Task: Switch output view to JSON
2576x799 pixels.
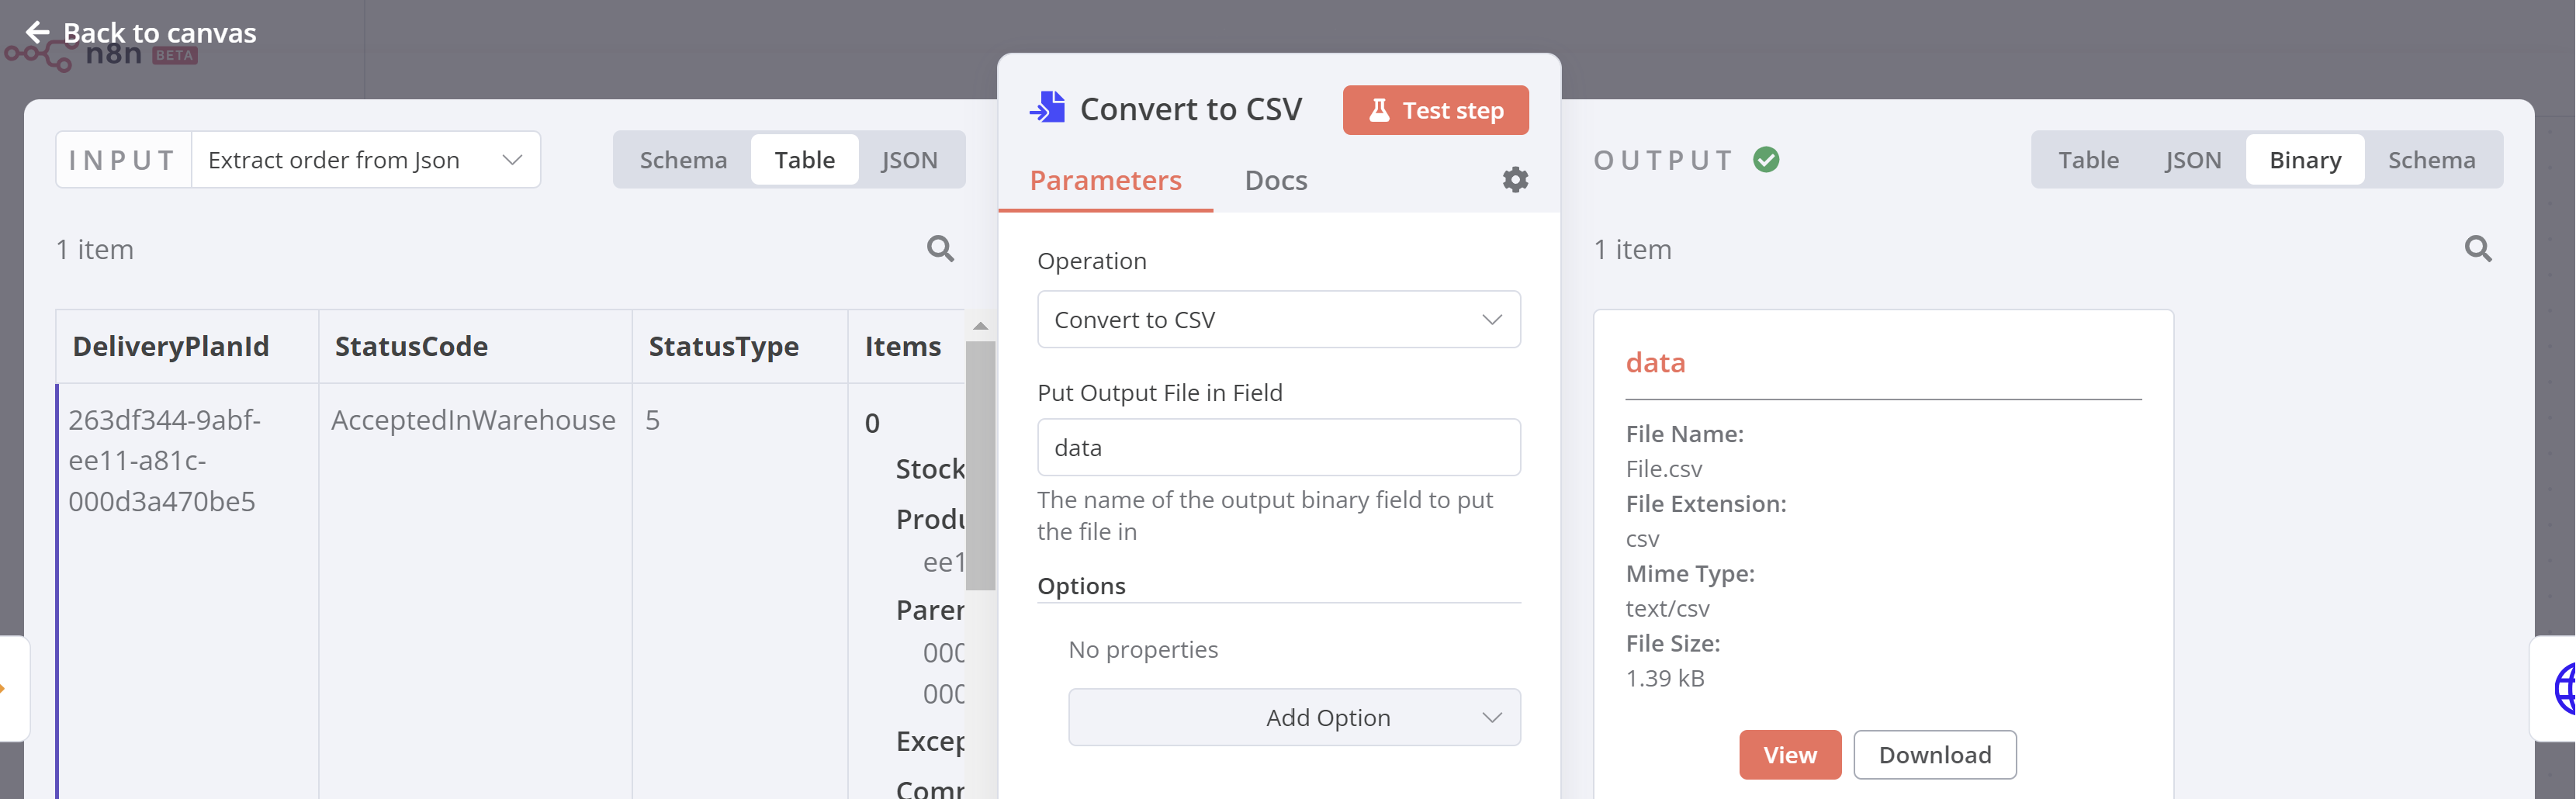Action: (x=2193, y=160)
